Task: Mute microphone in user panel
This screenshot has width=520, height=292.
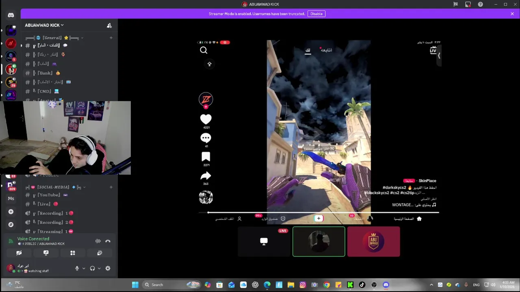Action: (x=77, y=268)
